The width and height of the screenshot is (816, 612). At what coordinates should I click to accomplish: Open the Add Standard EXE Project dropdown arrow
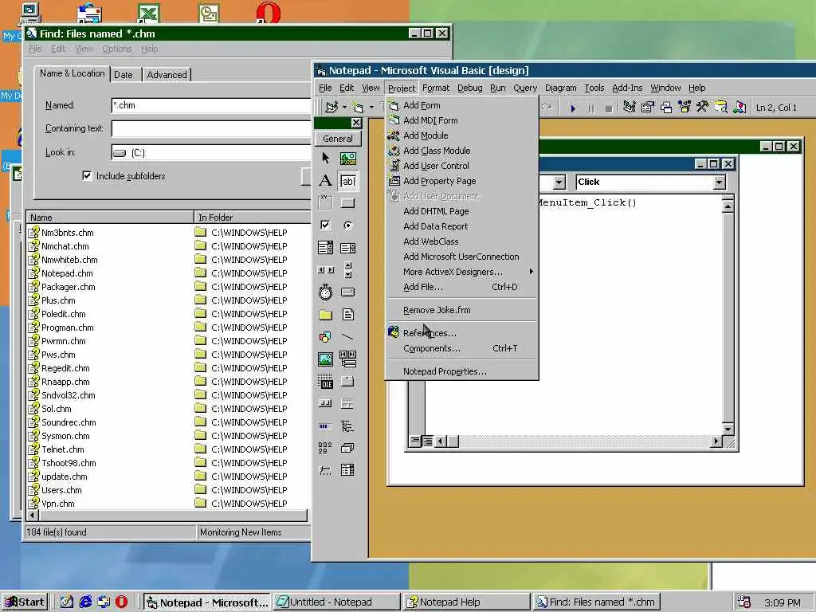pyautogui.click(x=344, y=108)
